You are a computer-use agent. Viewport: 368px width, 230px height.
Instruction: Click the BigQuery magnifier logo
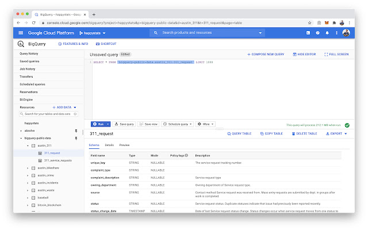pos(21,44)
